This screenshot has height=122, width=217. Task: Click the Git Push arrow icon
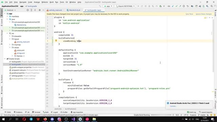[180, 6]
